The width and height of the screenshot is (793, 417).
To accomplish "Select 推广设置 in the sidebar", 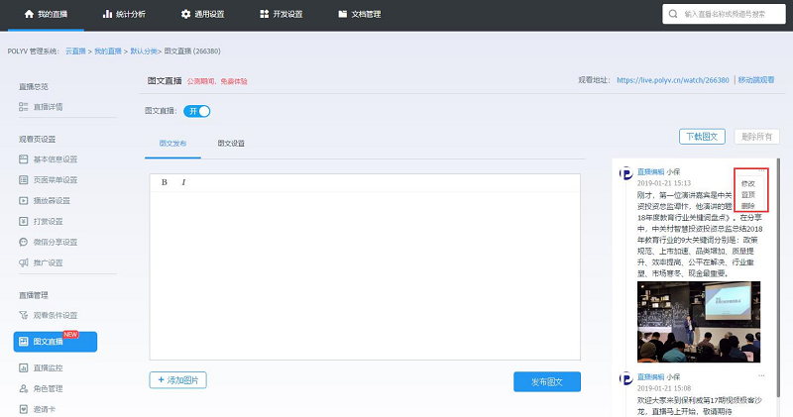I will click(48, 262).
